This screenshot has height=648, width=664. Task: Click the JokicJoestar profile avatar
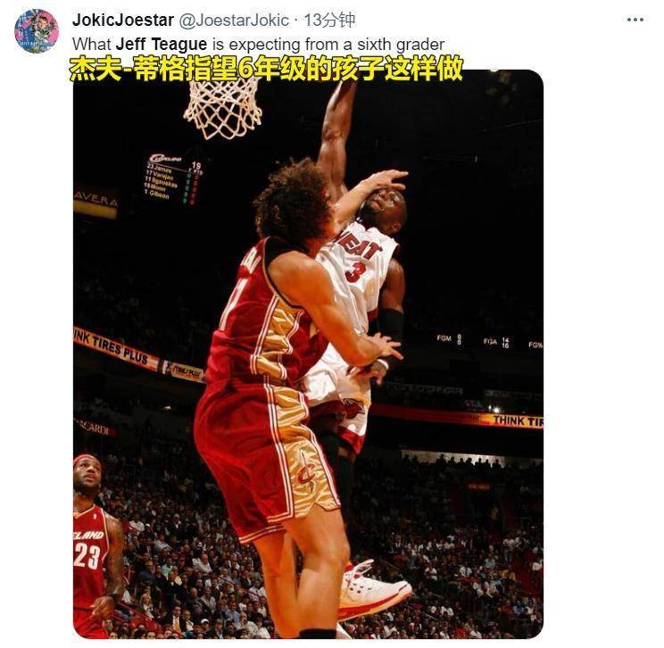point(36,30)
